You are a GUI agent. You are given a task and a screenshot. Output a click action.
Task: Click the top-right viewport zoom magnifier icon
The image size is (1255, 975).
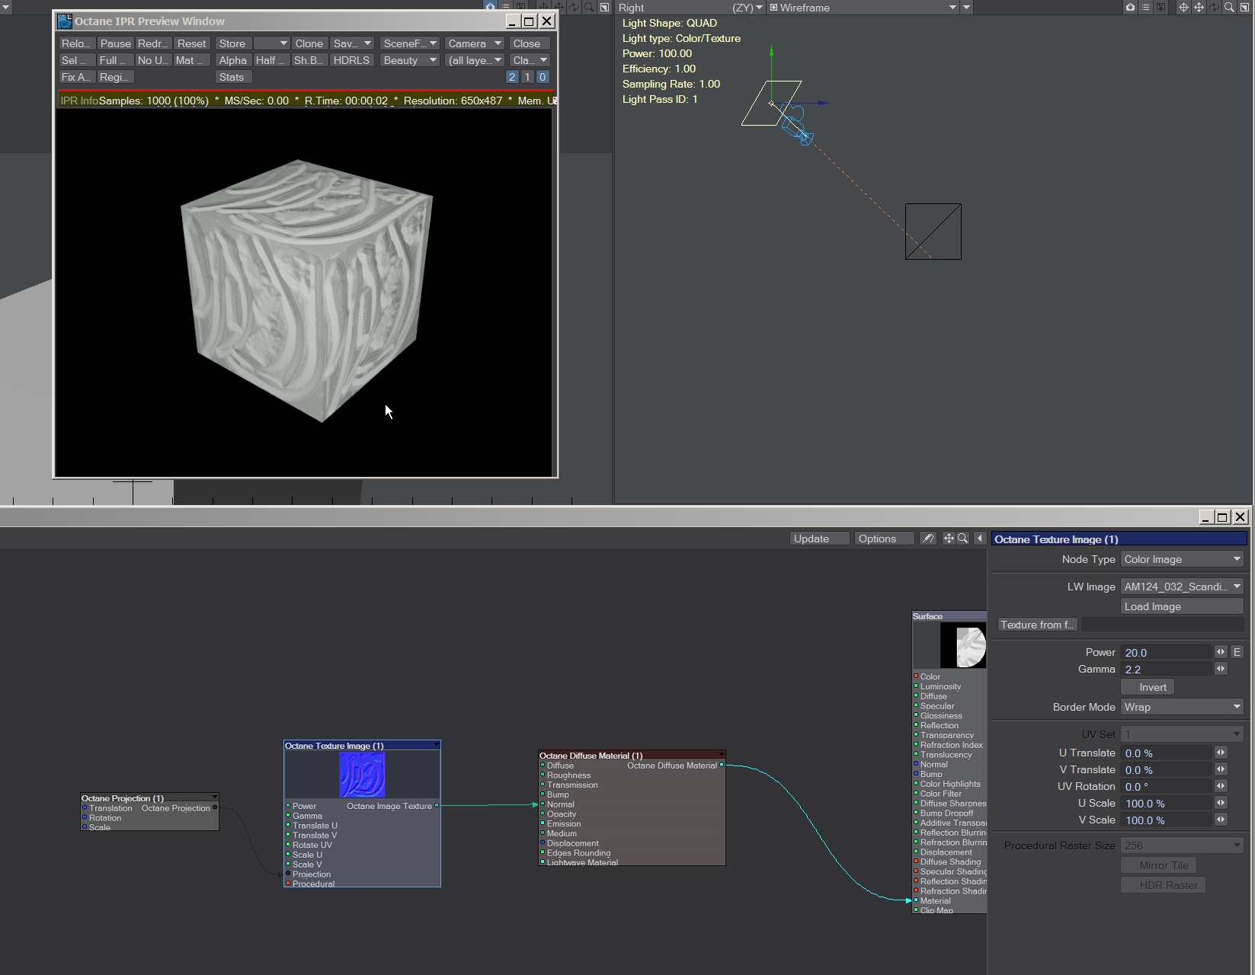(1229, 8)
